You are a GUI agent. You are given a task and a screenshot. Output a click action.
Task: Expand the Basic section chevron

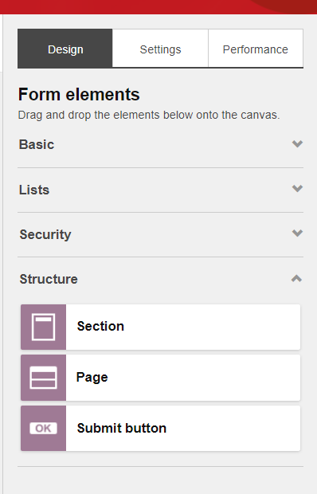[x=297, y=144]
